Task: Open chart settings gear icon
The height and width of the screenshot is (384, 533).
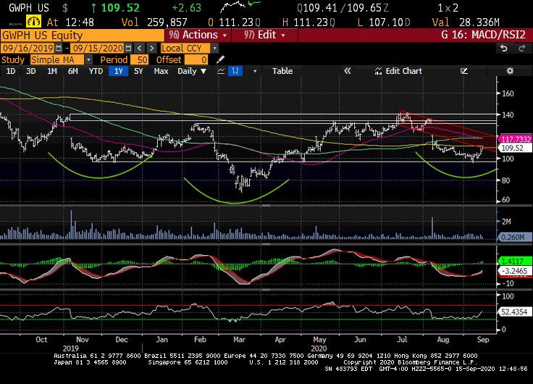Action: tap(510, 71)
